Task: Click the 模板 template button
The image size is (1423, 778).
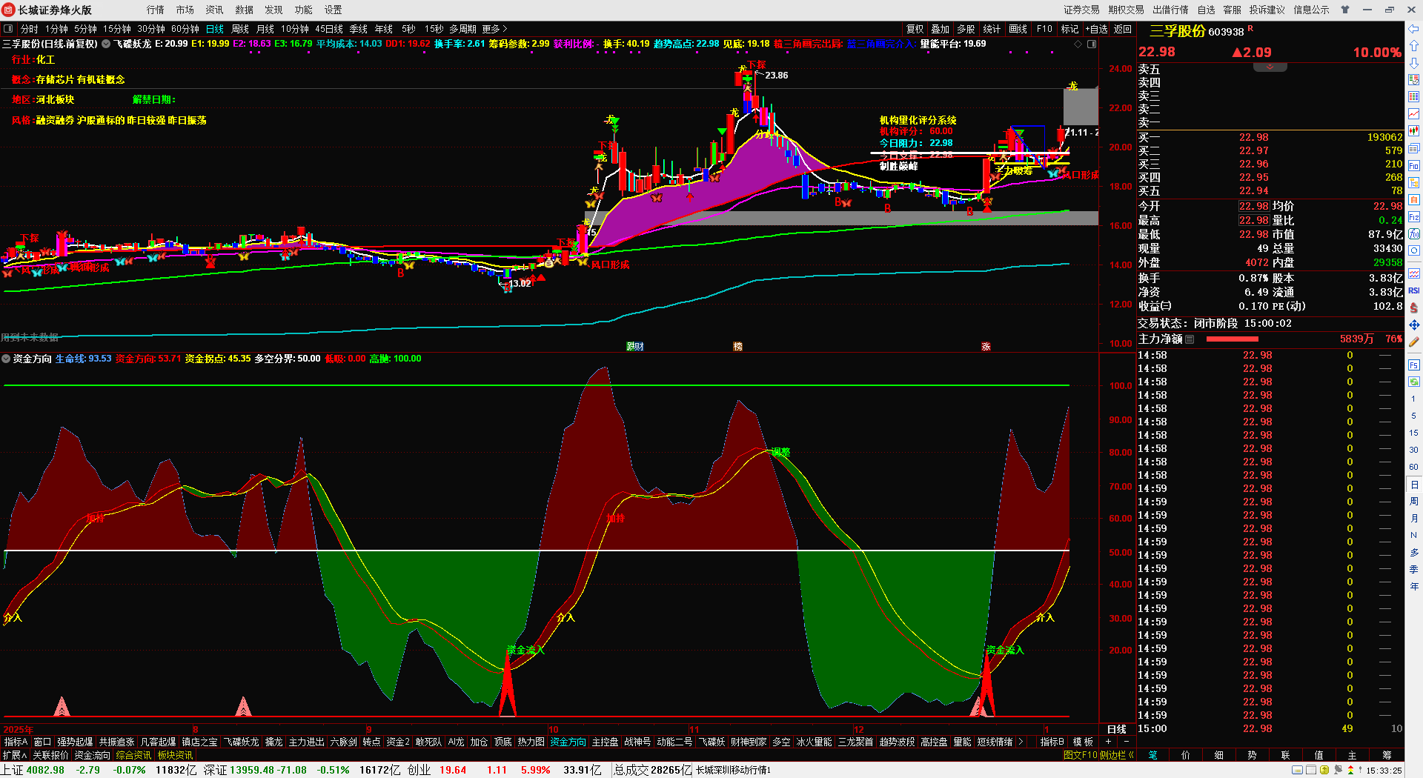Action: coord(1084,742)
